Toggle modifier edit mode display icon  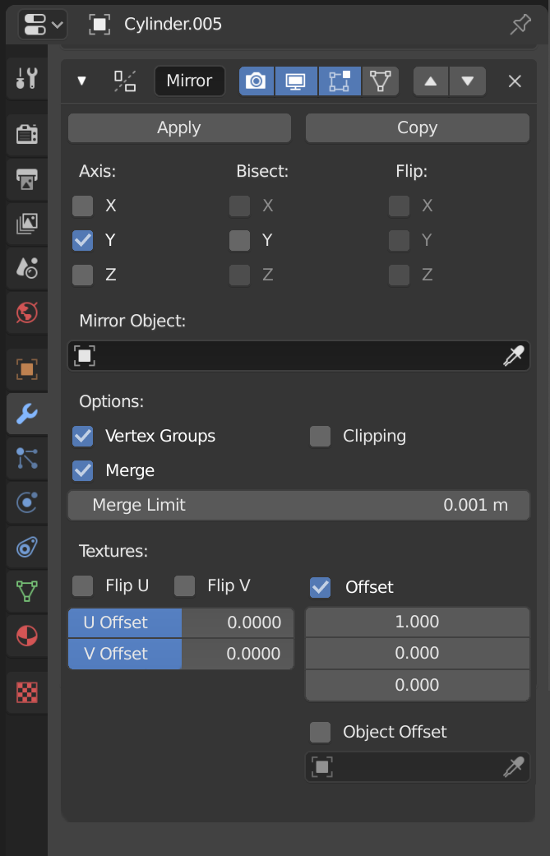(340, 81)
